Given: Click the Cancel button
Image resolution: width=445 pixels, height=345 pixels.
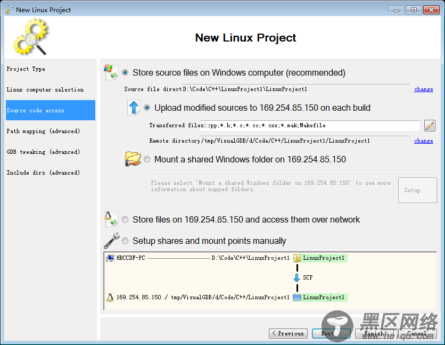Looking at the screenshot, I should coord(417,333).
